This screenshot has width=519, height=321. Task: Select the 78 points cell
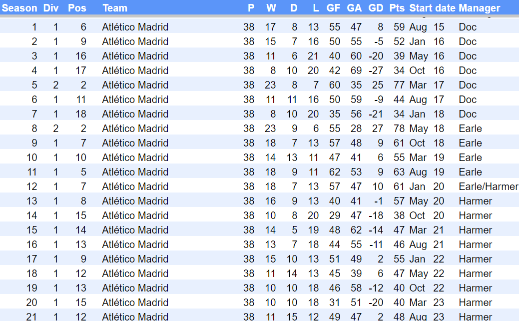pos(399,128)
